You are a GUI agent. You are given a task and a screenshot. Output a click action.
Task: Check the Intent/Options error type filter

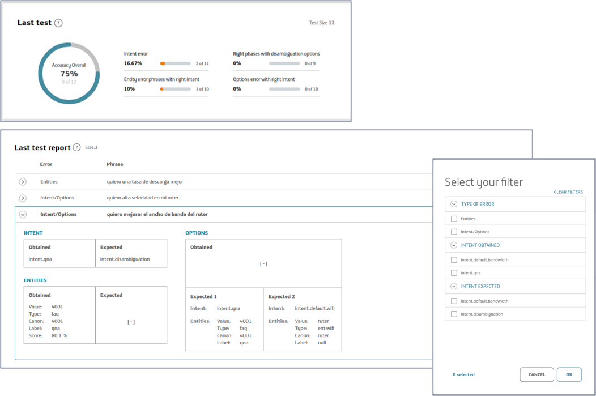click(x=454, y=232)
